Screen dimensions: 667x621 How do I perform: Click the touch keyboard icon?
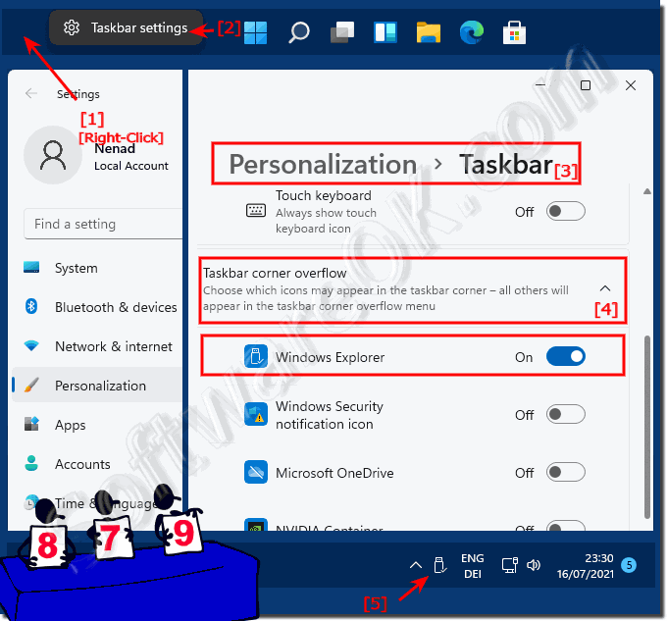coord(256,211)
